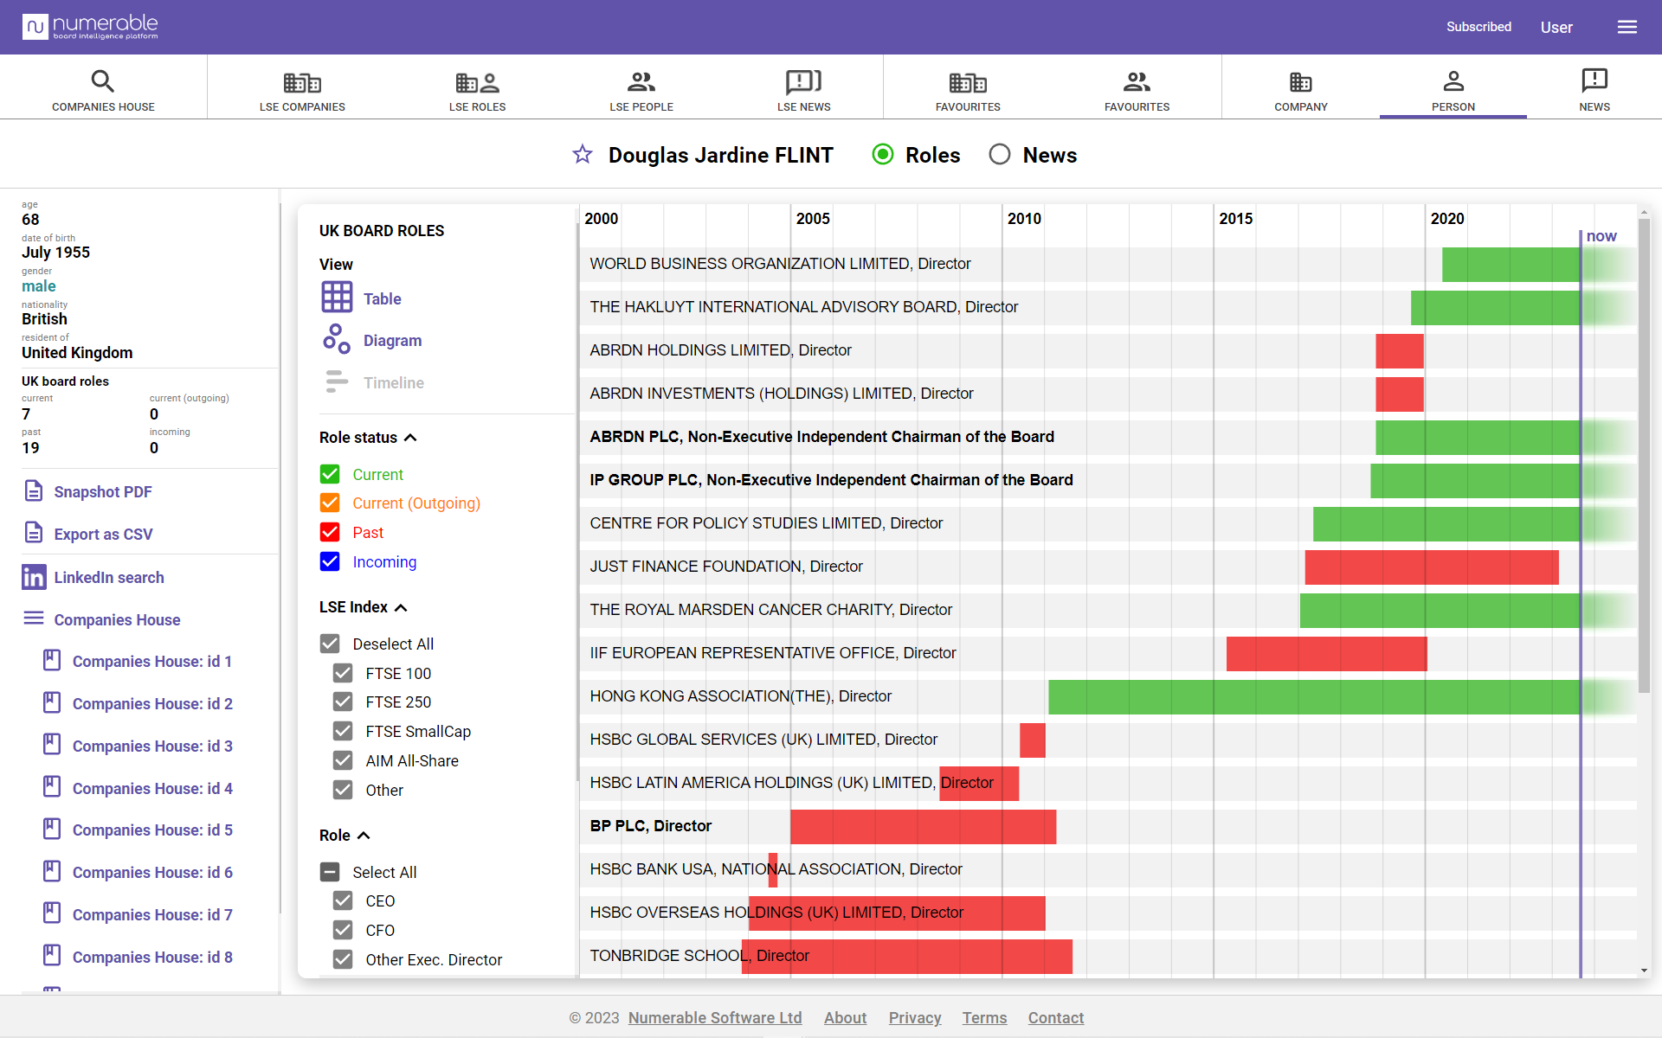
Task: Click the Numerable logo
Action: coord(91,27)
